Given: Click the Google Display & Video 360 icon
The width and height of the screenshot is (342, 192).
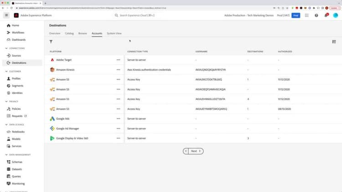Looking at the screenshot, I should pos(52,138).
